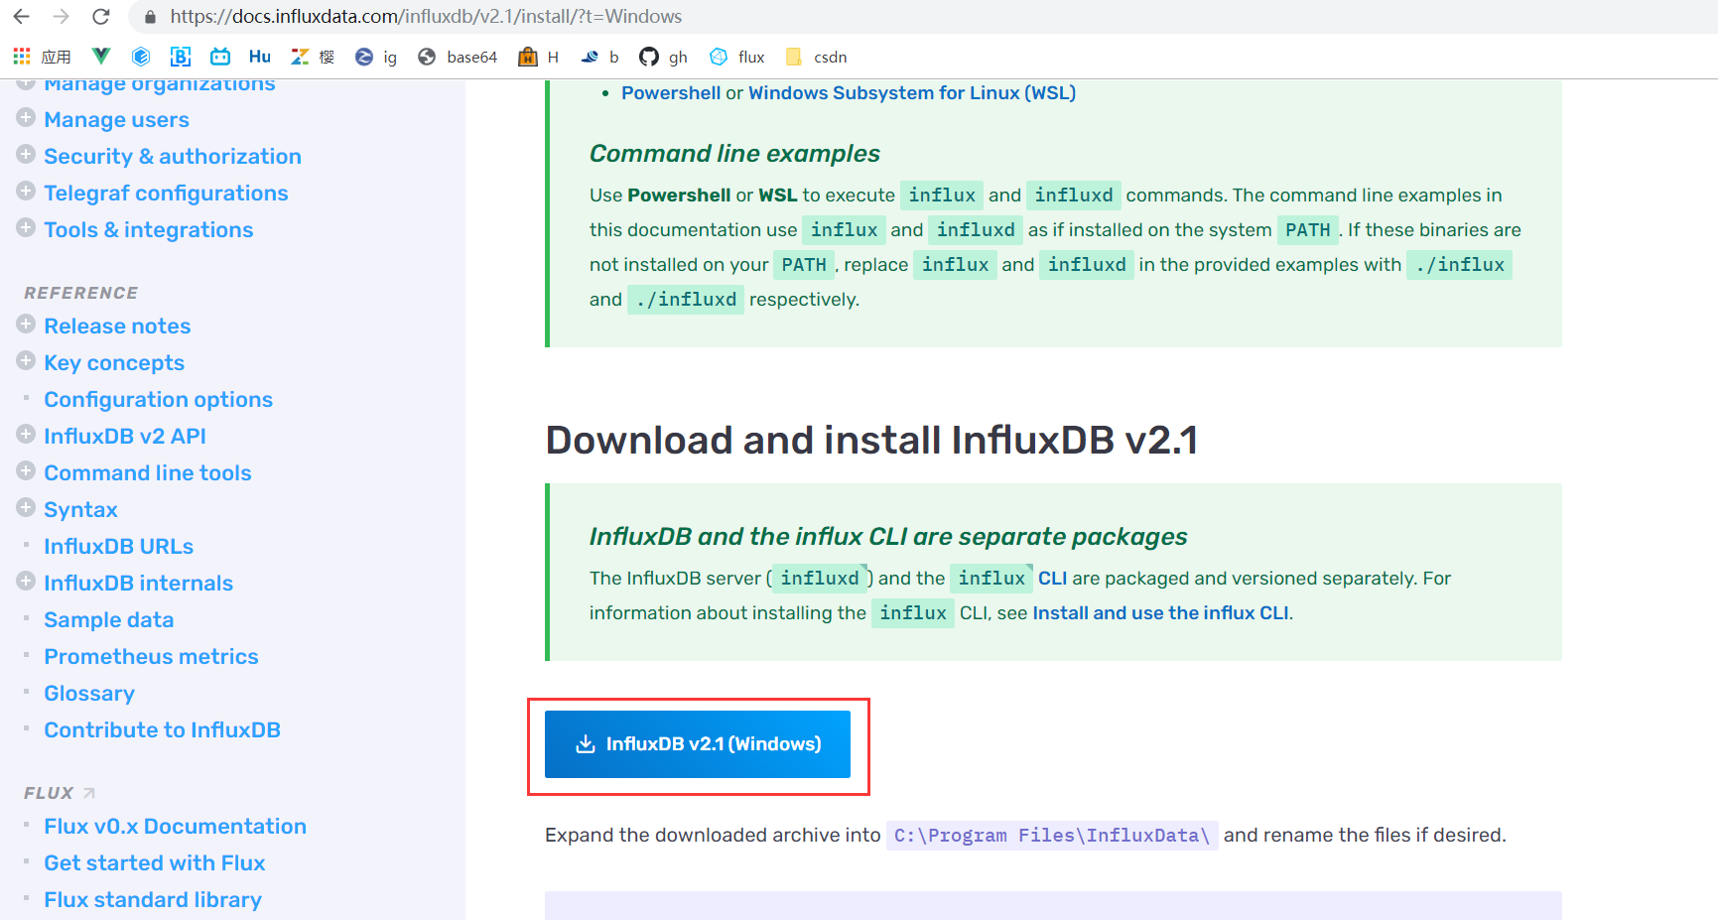1718x920 pixels.
Task: Click the site security padlock icon
Action: [149, 16]
